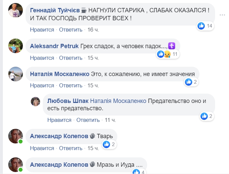
Task: Open the three-dot options on Геннадій Туйчієв's comment
Action: point(222,15)
